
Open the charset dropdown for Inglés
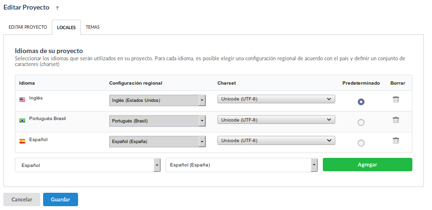(276, 99)
